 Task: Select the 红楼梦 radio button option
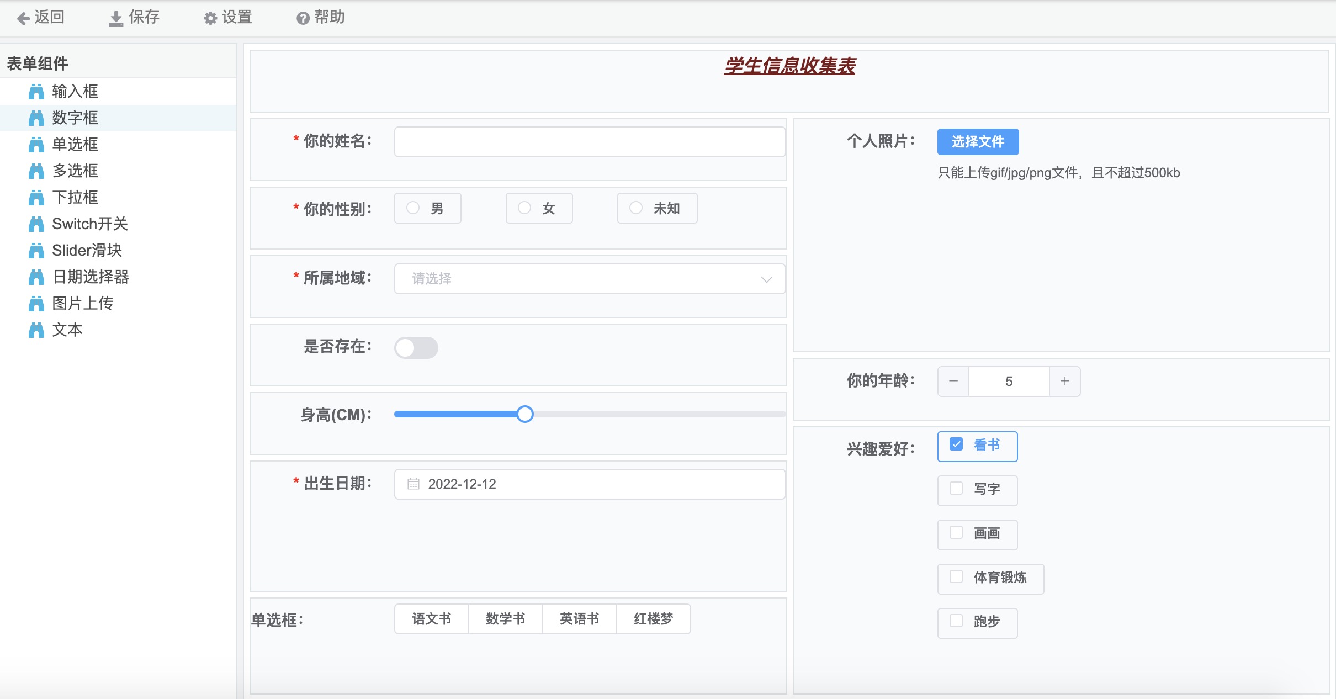click(653, 619)
